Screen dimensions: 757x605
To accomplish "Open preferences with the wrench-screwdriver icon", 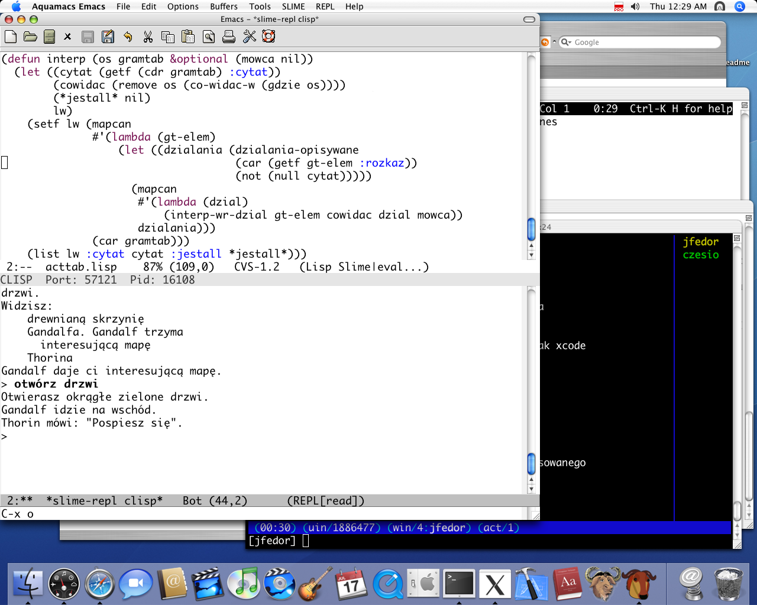I will pos(250,37).
